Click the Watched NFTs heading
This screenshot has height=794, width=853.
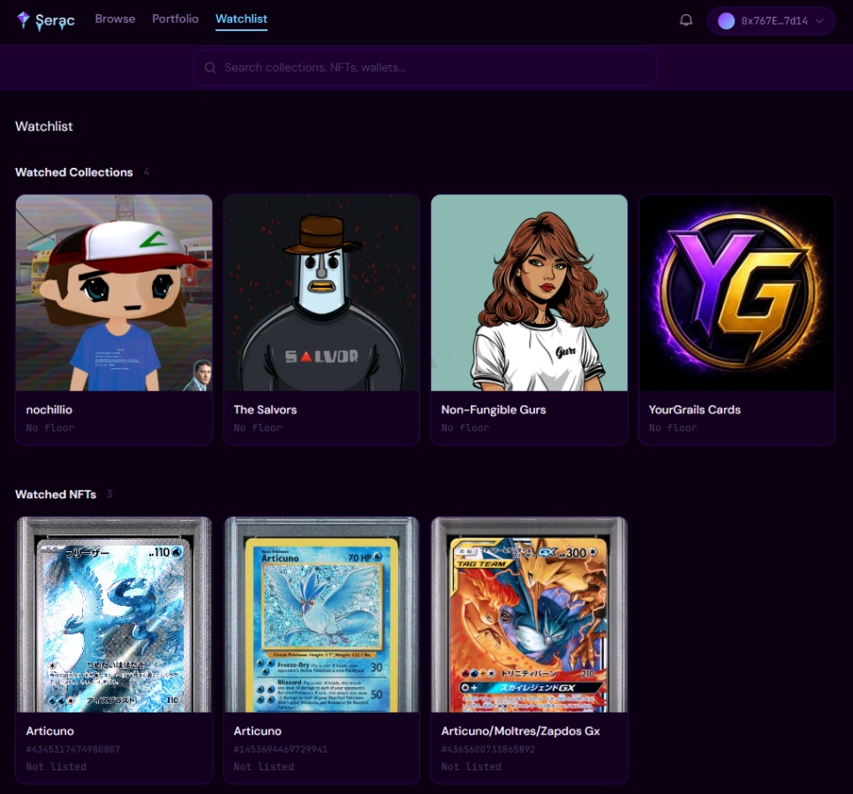[x=56, y=494]
